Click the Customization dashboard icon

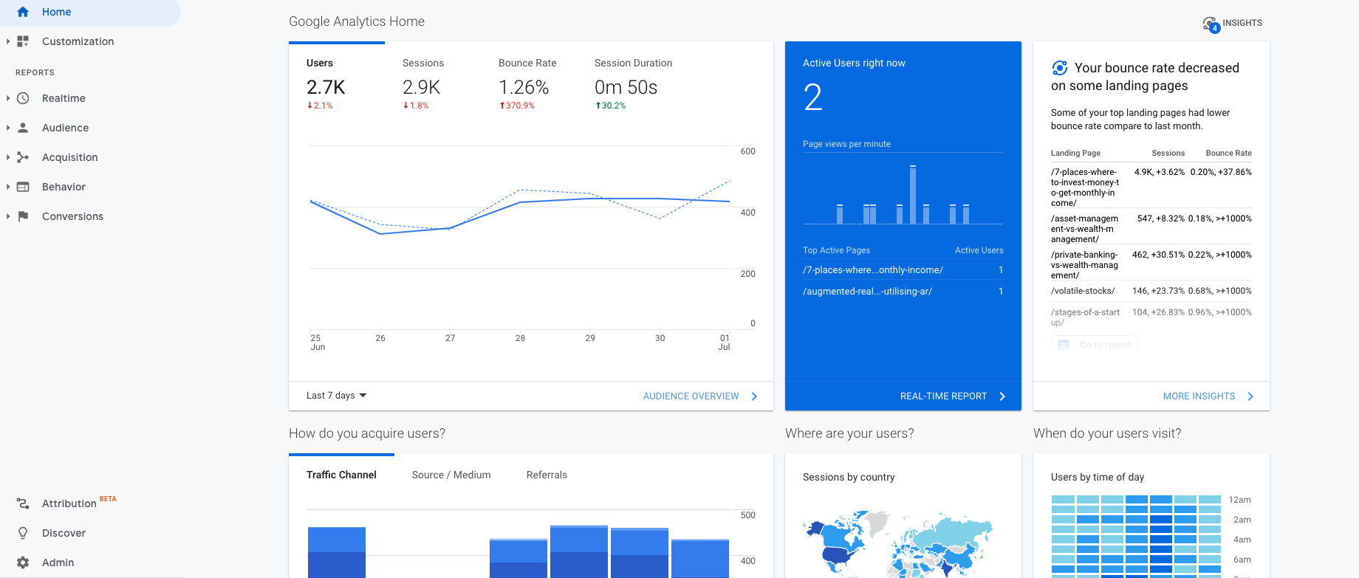click(23, 41)
